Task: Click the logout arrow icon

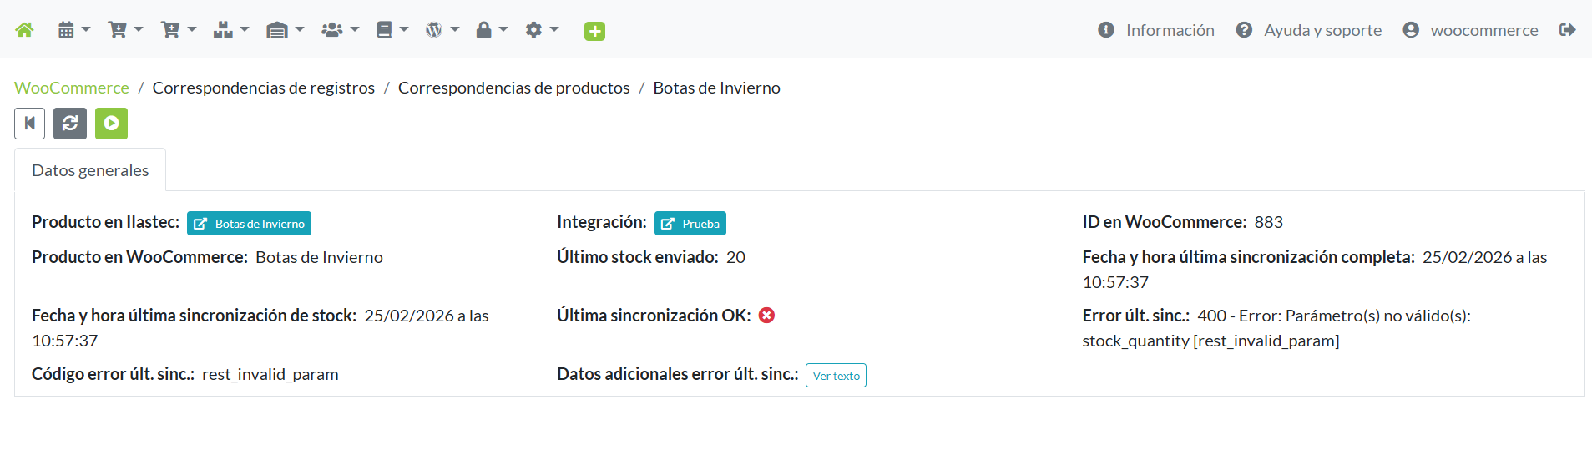Action: [1567, 30]
